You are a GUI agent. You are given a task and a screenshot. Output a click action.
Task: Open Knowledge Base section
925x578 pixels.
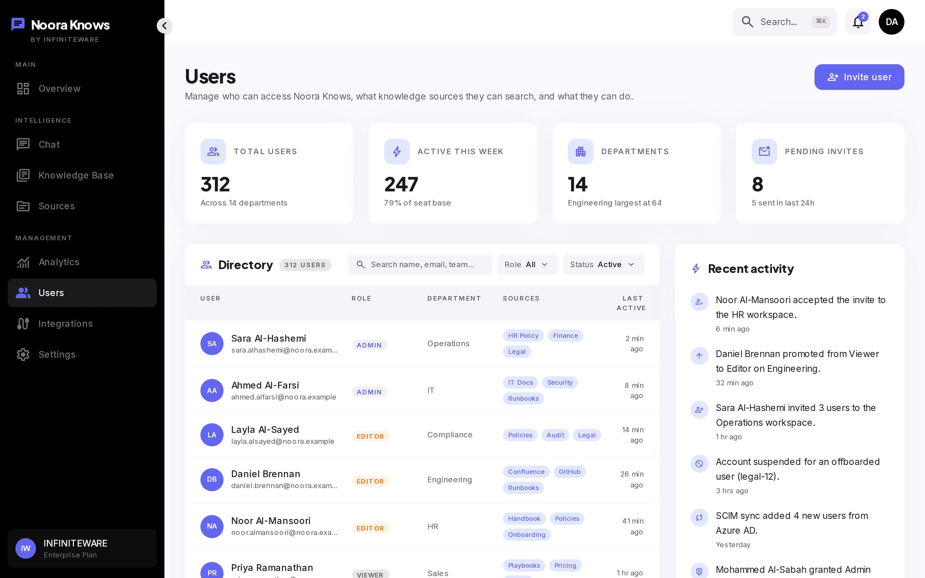[x=82, y=175]
